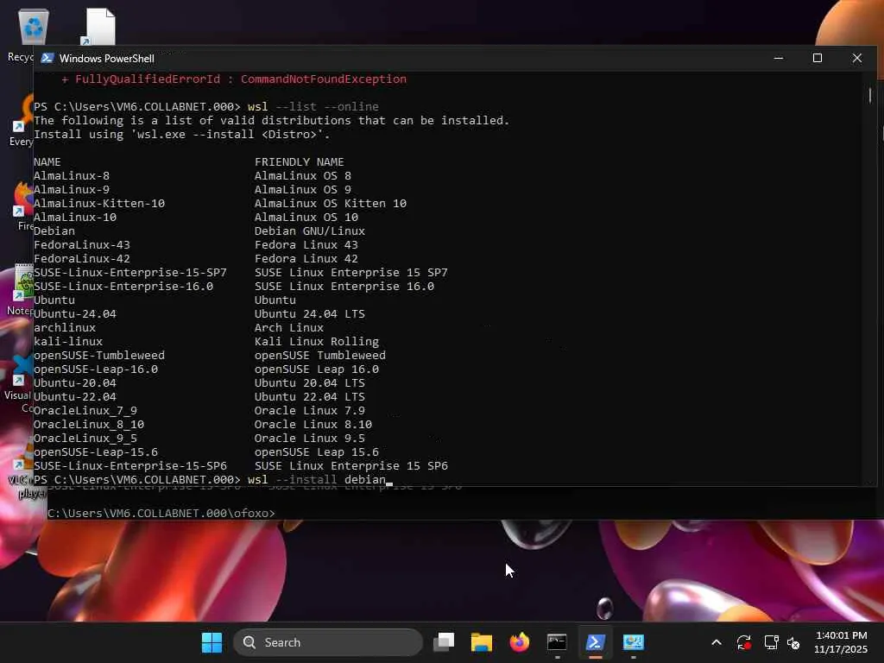Close the PowerShell window
This screenshot has width=884, height=663.
[x=857, y=58]
